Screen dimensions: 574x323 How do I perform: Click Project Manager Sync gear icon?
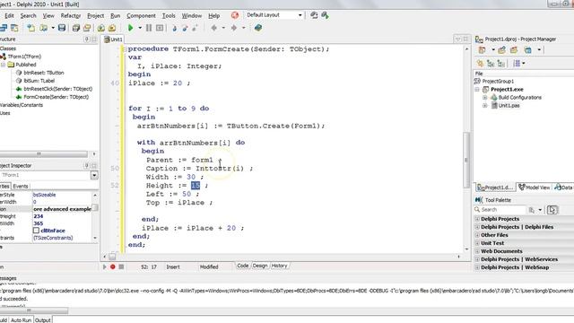click(480, 64)
